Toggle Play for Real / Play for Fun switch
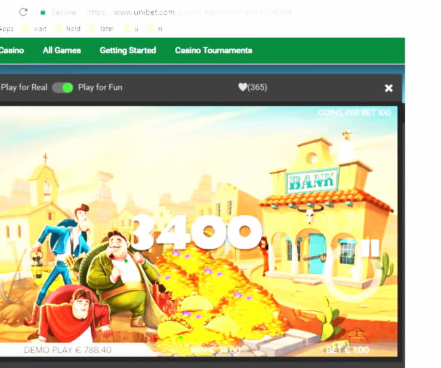This screenshot has height=368, width=441. [63, 88]
